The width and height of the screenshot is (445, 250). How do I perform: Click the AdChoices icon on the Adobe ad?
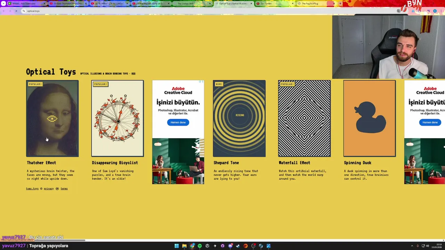tap(200, 82)
